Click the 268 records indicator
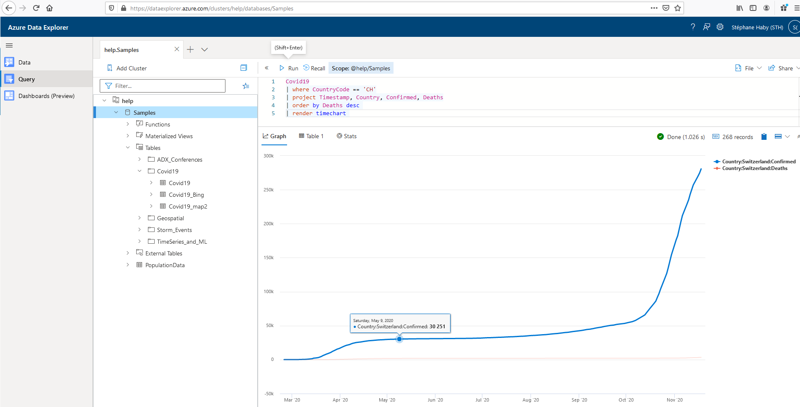The height and width of the screenshot is (407, 800). point(733,137)
